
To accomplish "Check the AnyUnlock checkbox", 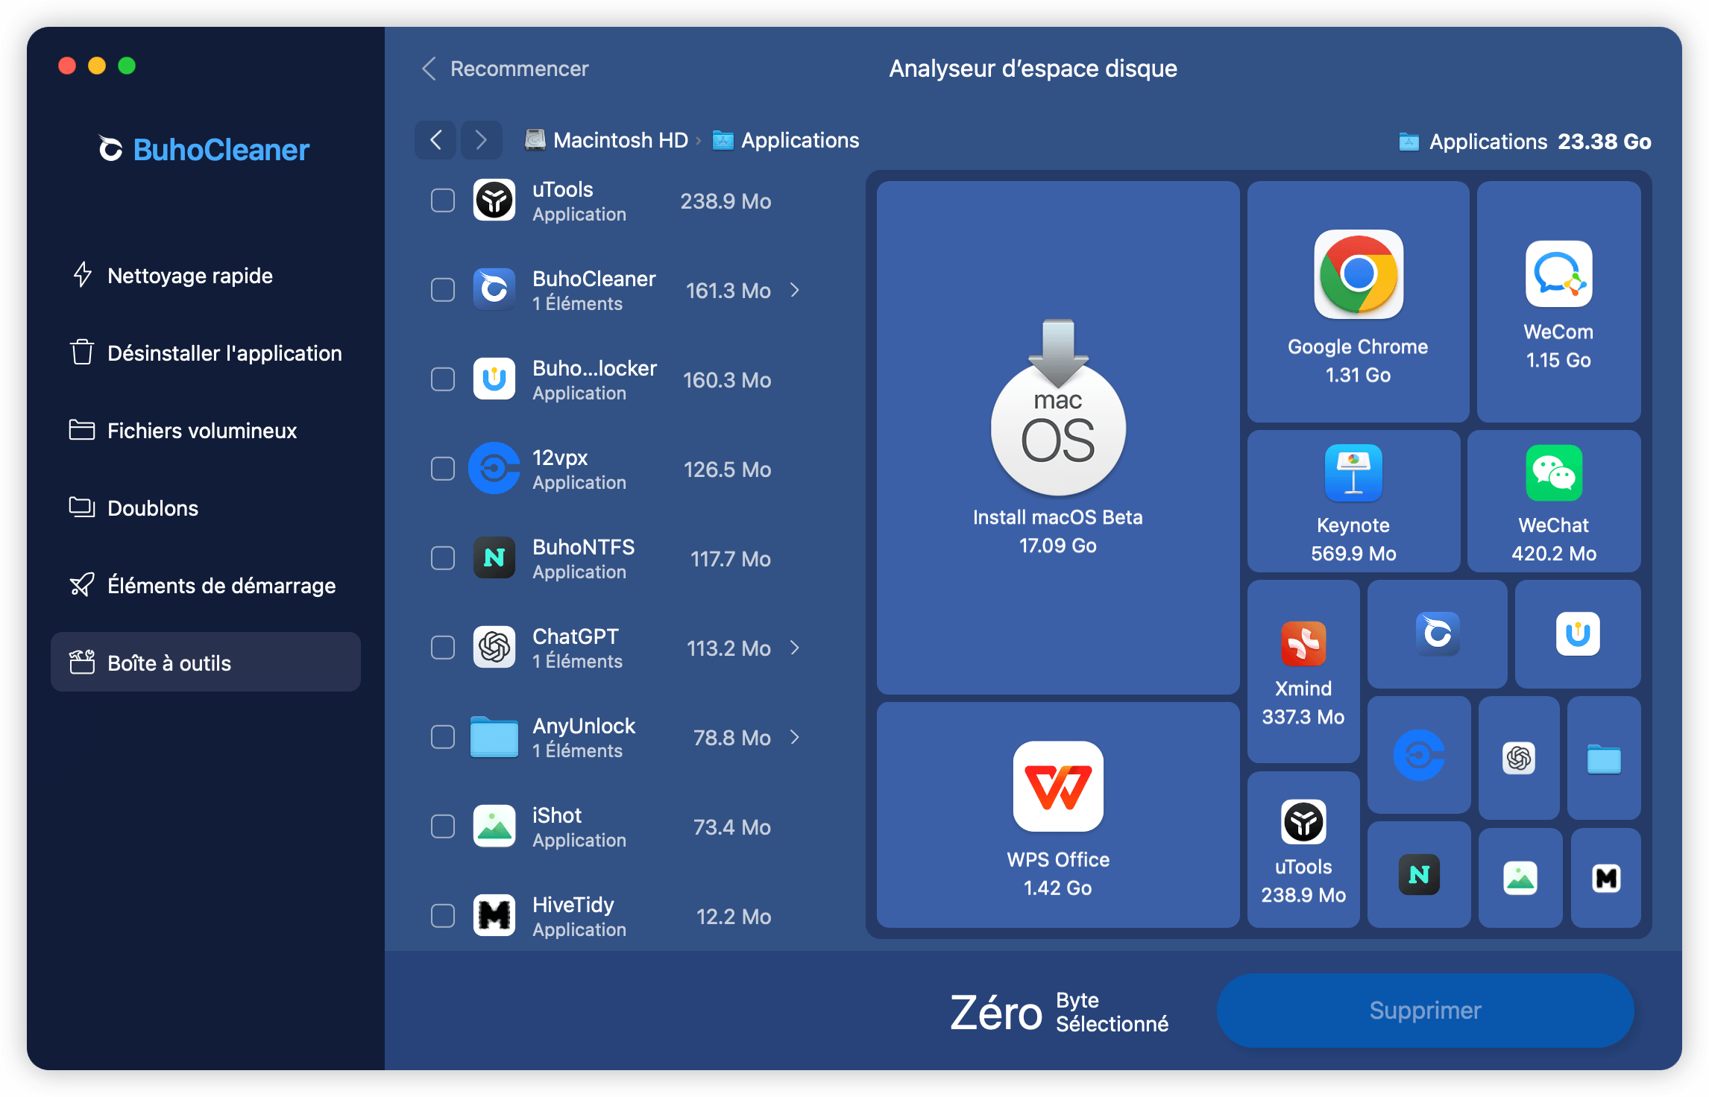I will (x=443, y=737).
